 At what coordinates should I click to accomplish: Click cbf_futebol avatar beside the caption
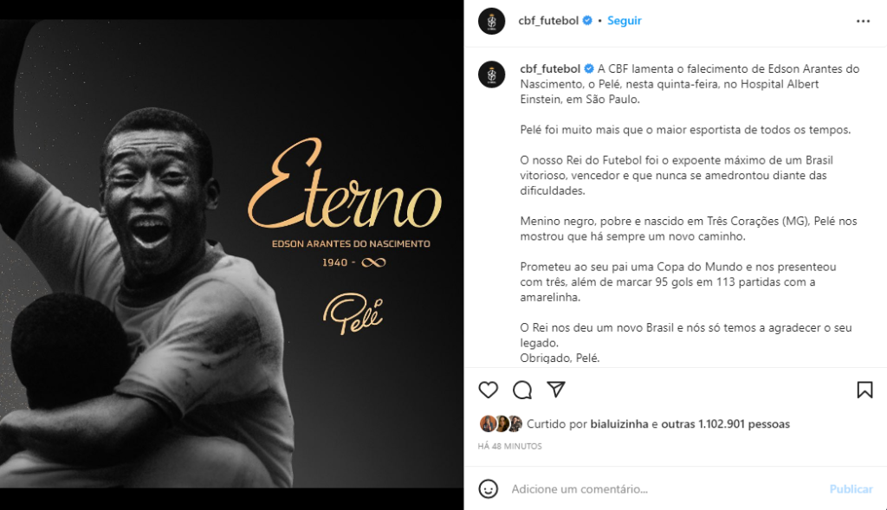492,74
